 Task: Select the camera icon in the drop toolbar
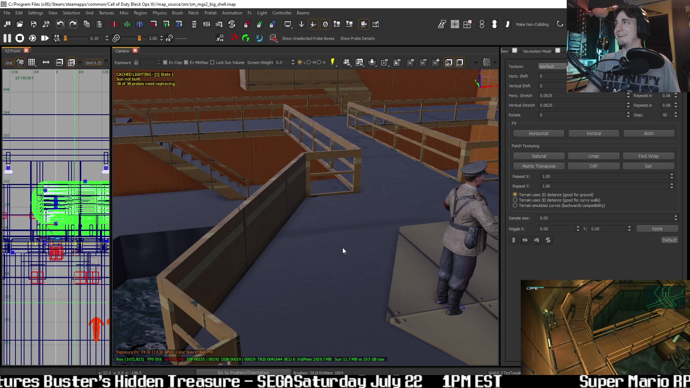pyautogui.click(x=364, y=24)
